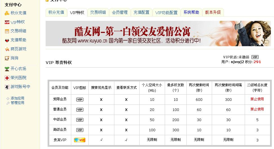Click the 查看联系方式 column header
Viewport: 274px width, 149px height.
[126, 88]
